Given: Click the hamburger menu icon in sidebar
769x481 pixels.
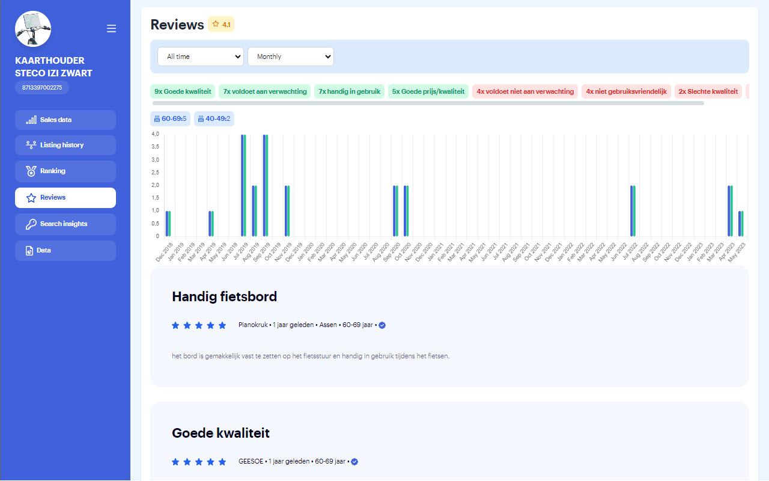Looking at the screenshot, I should click(111, 28).
